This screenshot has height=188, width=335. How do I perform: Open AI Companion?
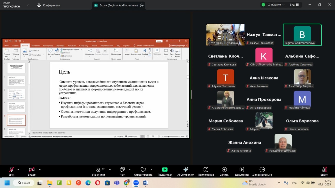click(x=186, y=172)
